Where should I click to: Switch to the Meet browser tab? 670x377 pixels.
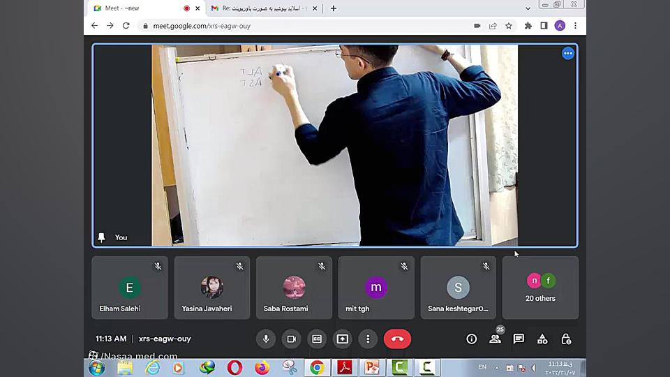click(145, 8)
